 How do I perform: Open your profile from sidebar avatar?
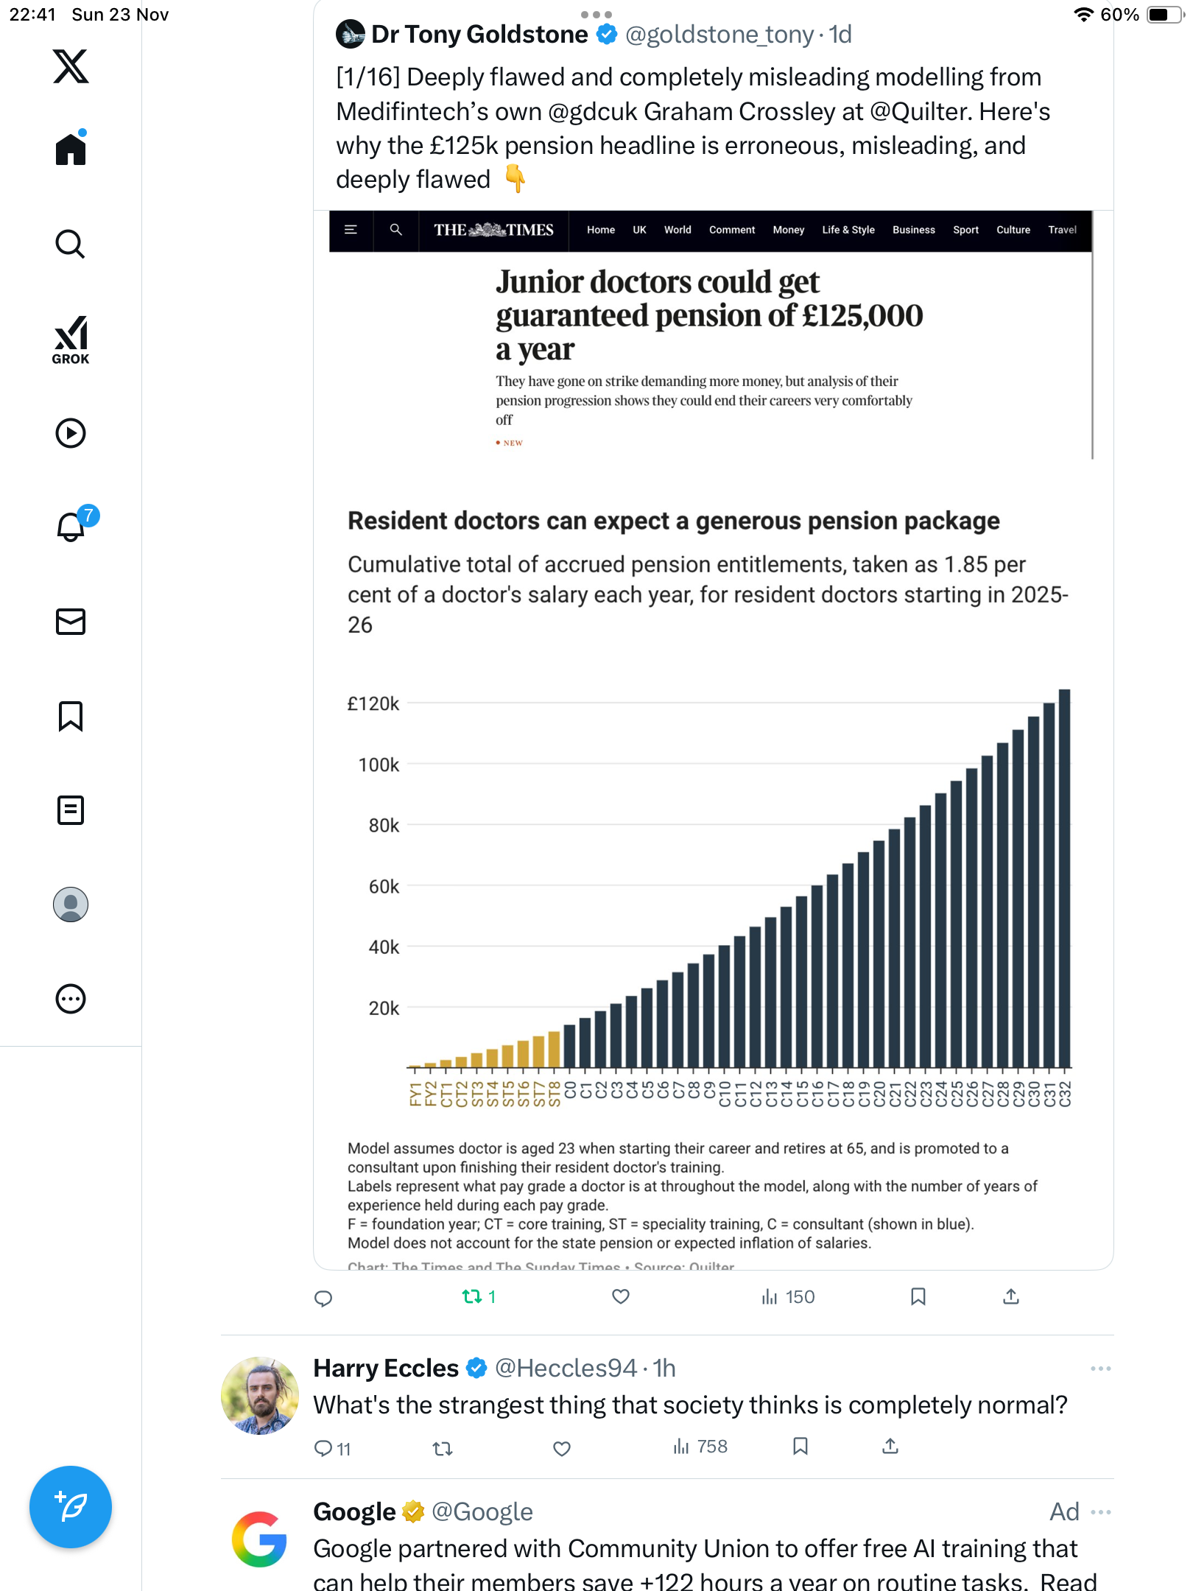tap(71, 905)
